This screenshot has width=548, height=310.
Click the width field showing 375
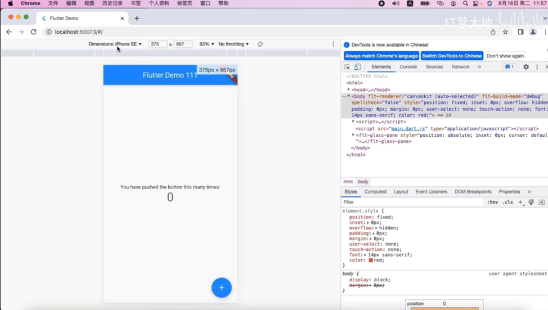click(158, 44)
